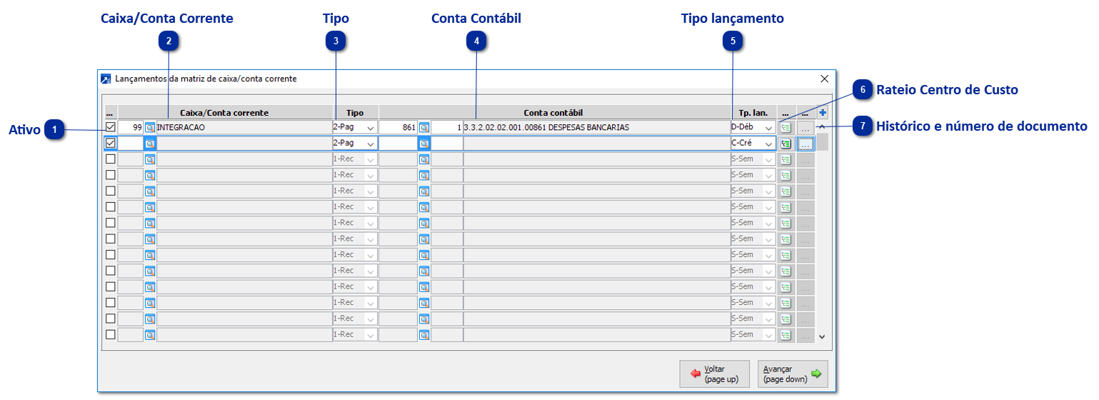Click the title bar app icon of Lançamentos window
This screenshot has height=400, width=1099.
point(106,79)
